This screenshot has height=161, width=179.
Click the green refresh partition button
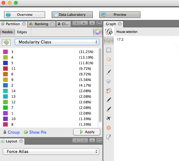click(x=6, y=42)
